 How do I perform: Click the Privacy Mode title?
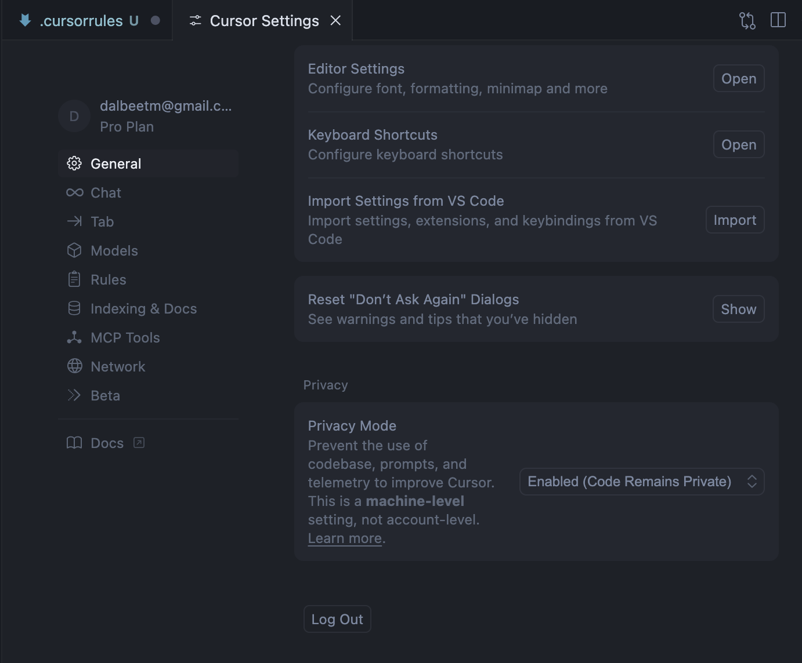coord(352,425)
